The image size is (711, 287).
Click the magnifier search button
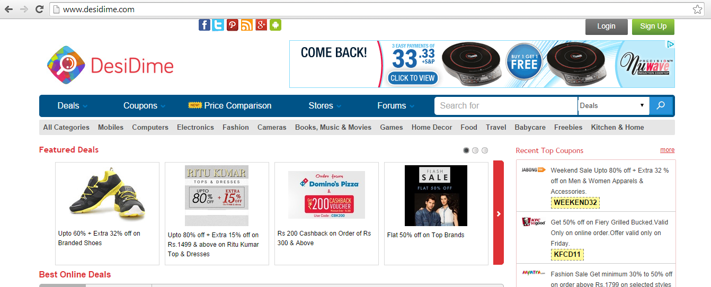pos(661,105)
